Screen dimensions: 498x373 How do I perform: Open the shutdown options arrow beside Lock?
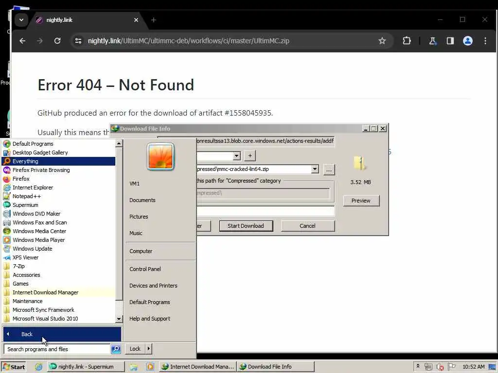pyautogui.click(x=149, y=349)
